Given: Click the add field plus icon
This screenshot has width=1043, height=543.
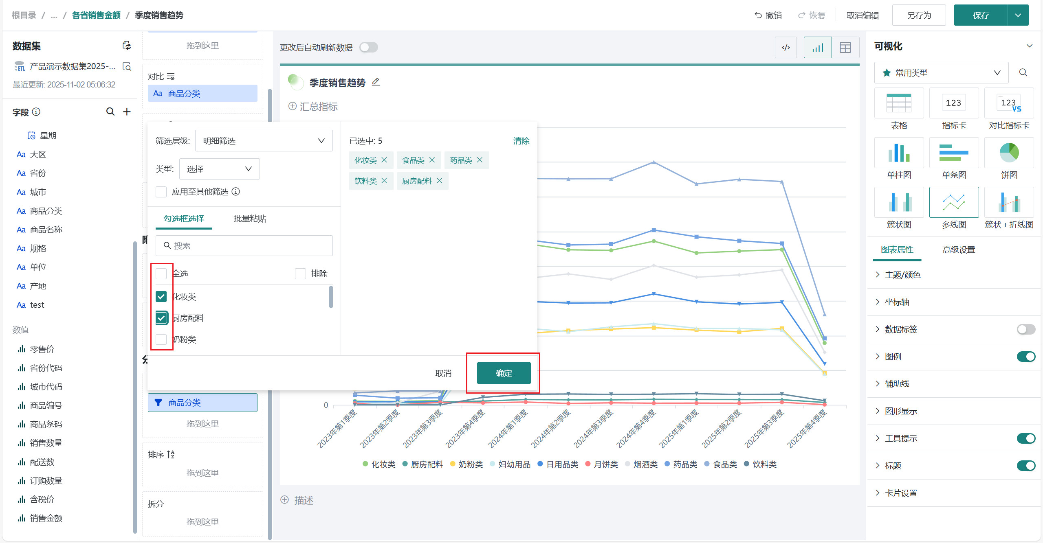Looking at the screenshot, I should pos(127,112).
